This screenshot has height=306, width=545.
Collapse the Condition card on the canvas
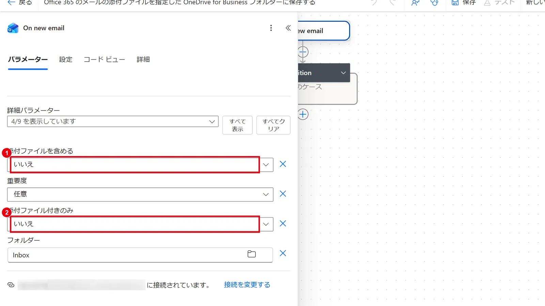343,73
